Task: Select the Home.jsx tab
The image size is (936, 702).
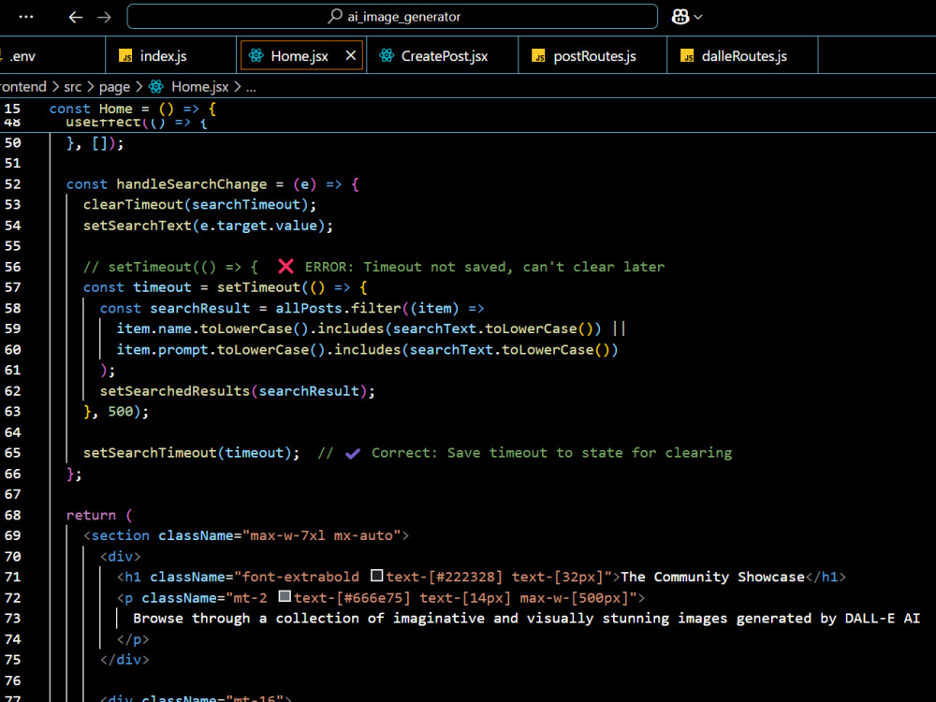Action: (300, 56)
